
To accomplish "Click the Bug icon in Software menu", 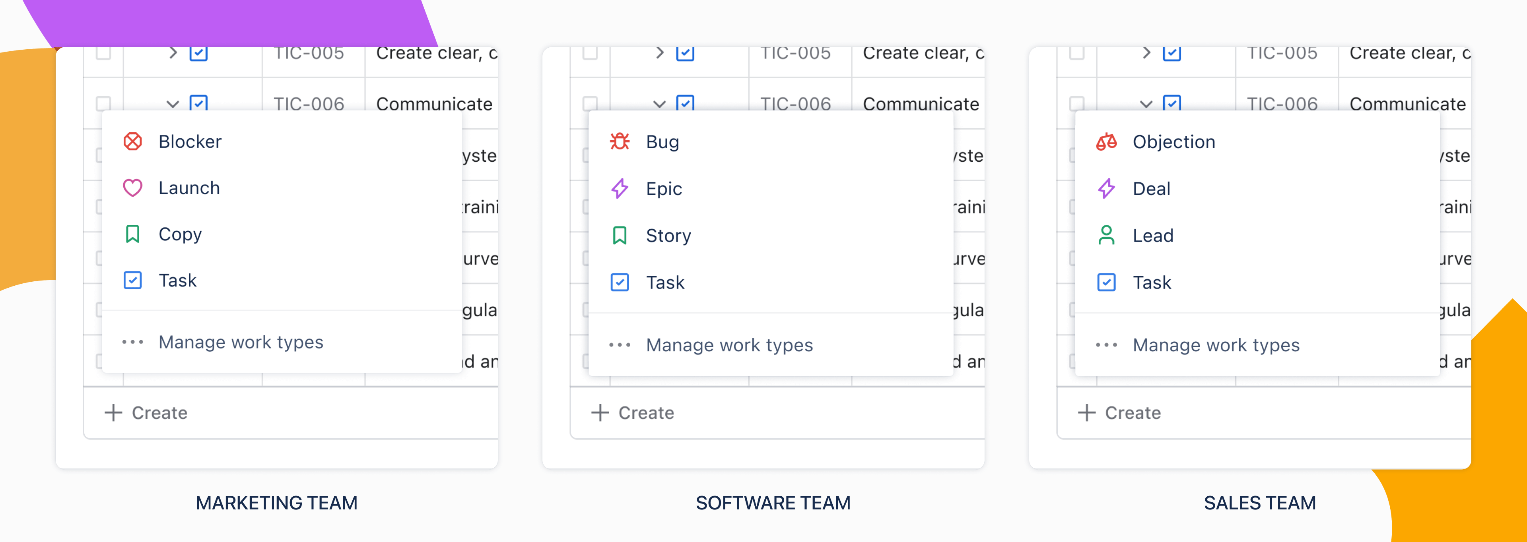I will (x=620, y=141).
